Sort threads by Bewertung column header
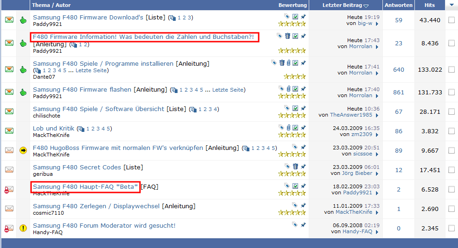 (x=293, y=5)
